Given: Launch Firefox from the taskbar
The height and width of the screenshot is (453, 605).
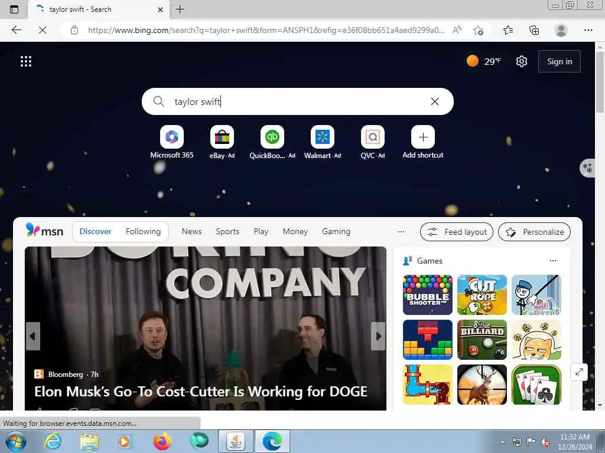Looking at the screenshot, I should pyautogui.click(x=162, y=441).
